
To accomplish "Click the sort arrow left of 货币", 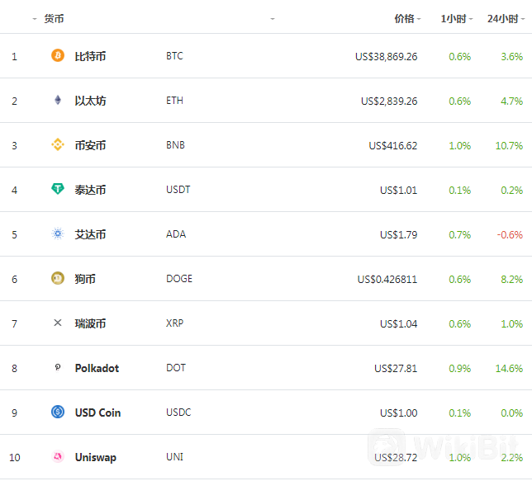I will pyautogui.click(x=33, y=18).
